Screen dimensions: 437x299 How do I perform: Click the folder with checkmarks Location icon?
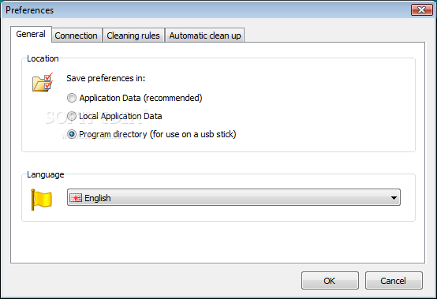[x=43, y=82]
